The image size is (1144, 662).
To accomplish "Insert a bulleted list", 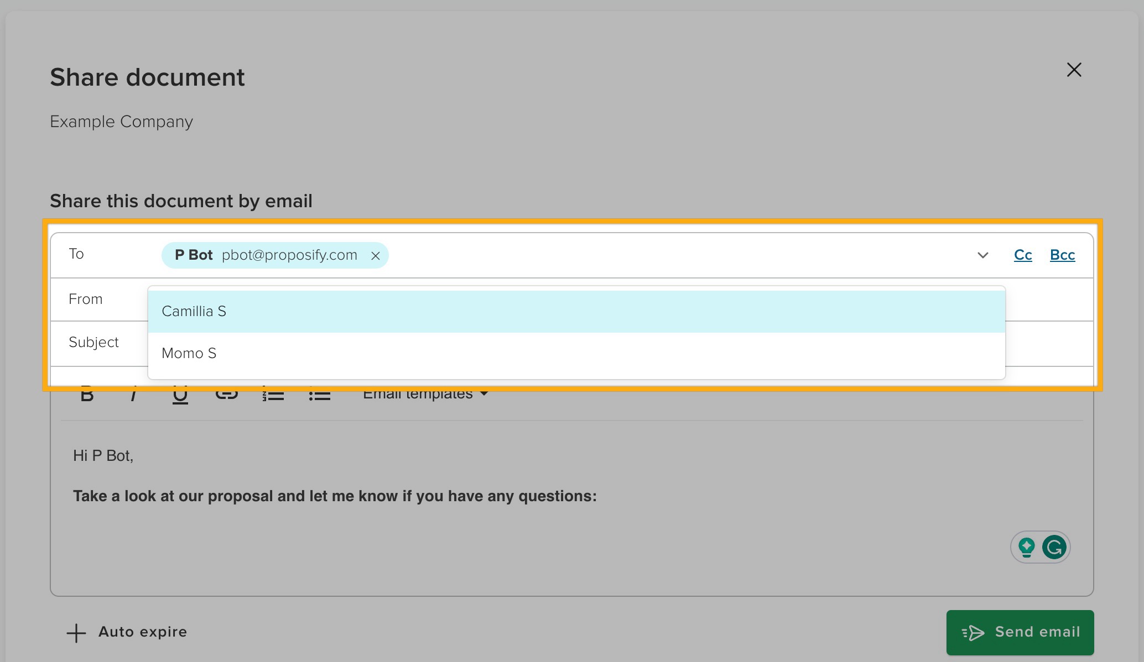I will point(319,395).
